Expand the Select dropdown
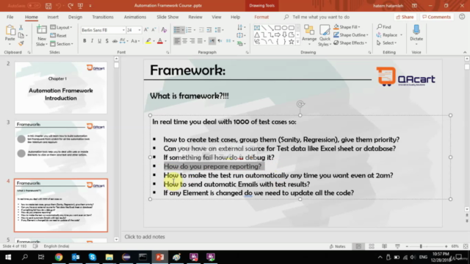470x264 pixels. (x=387, y=43)
